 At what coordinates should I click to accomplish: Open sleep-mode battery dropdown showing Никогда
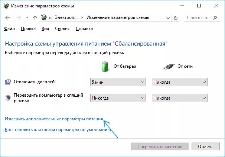(x=118, y=98)
